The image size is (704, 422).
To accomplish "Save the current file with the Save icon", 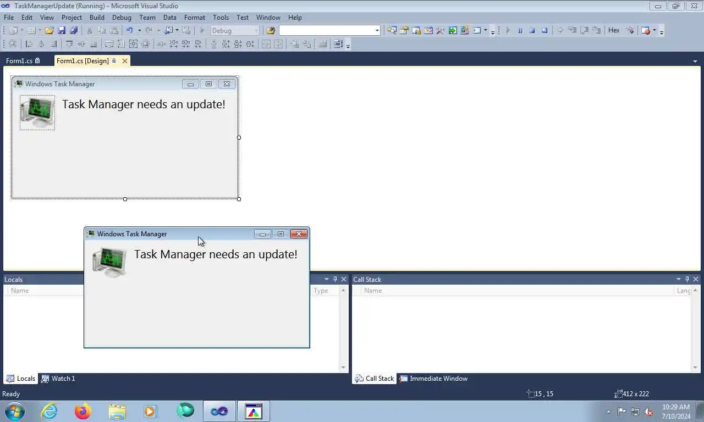I will pos(62,31).
